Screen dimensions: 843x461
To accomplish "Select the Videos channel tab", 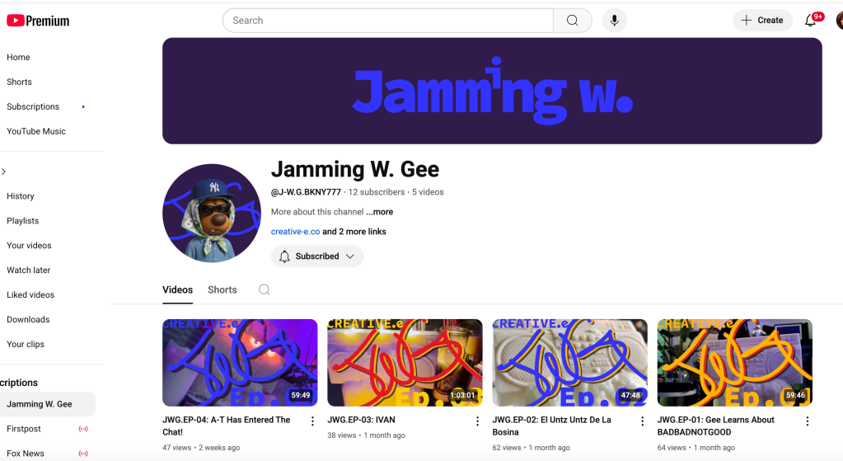I will 177,290.
